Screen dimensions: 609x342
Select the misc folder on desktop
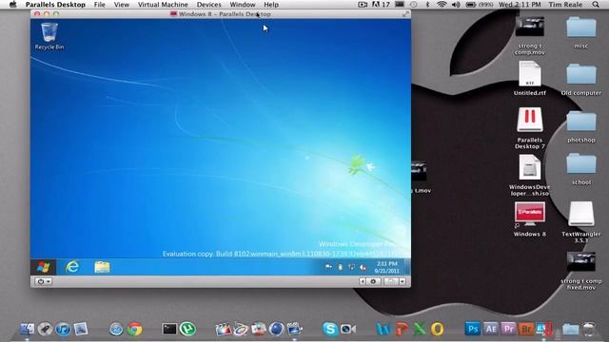(x=581, y=32)
